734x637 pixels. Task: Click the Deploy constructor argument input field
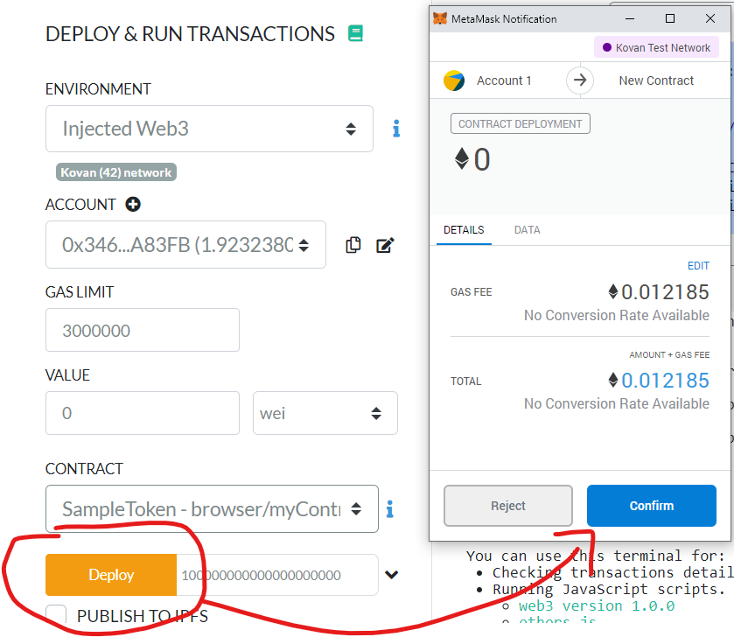point(277,575)
